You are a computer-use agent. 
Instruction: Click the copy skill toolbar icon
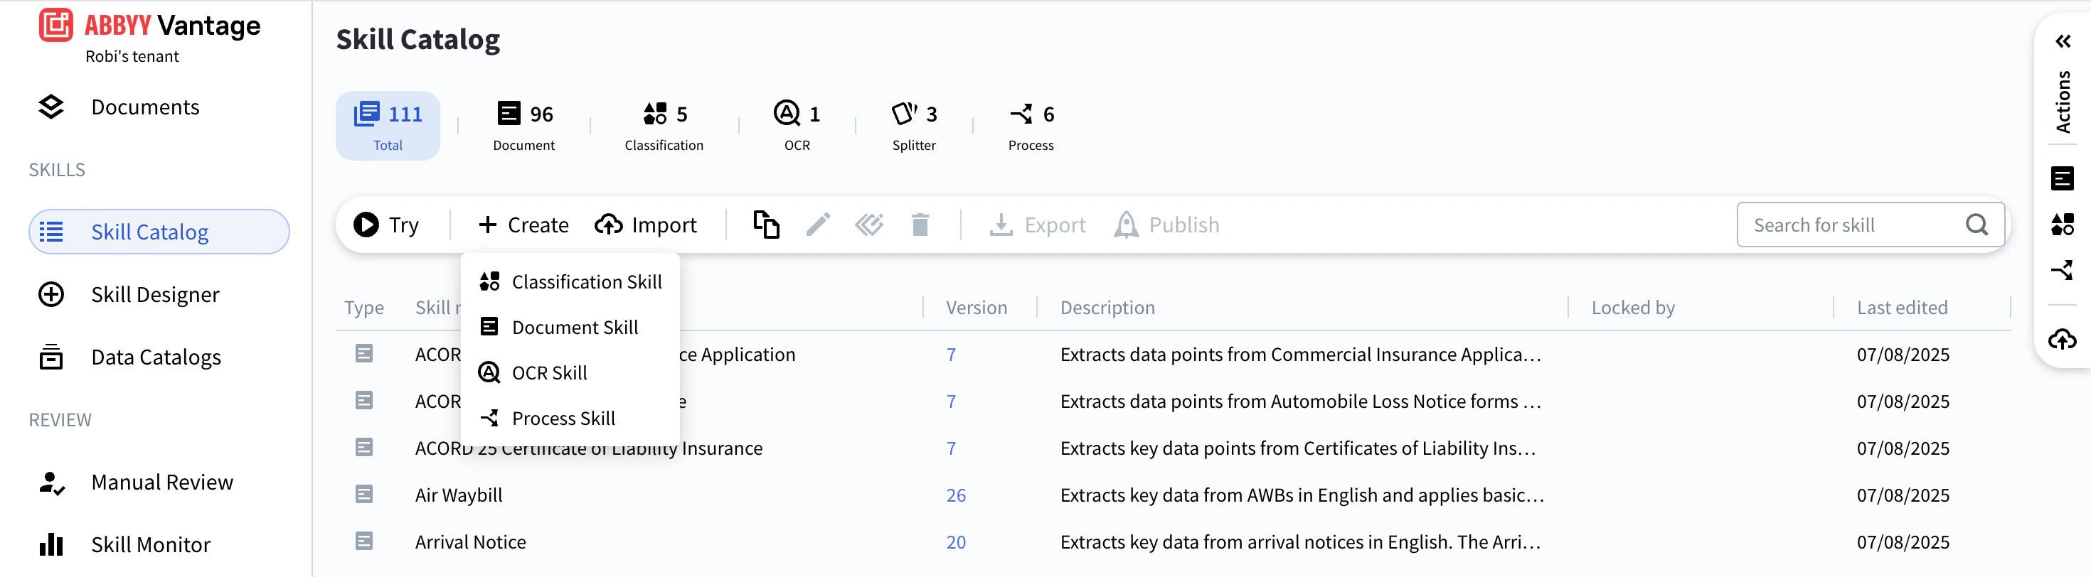[x=765, y=225]
